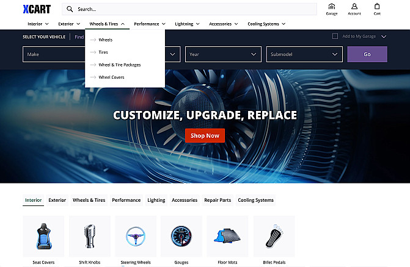Open the Account icon

point(354,7)
